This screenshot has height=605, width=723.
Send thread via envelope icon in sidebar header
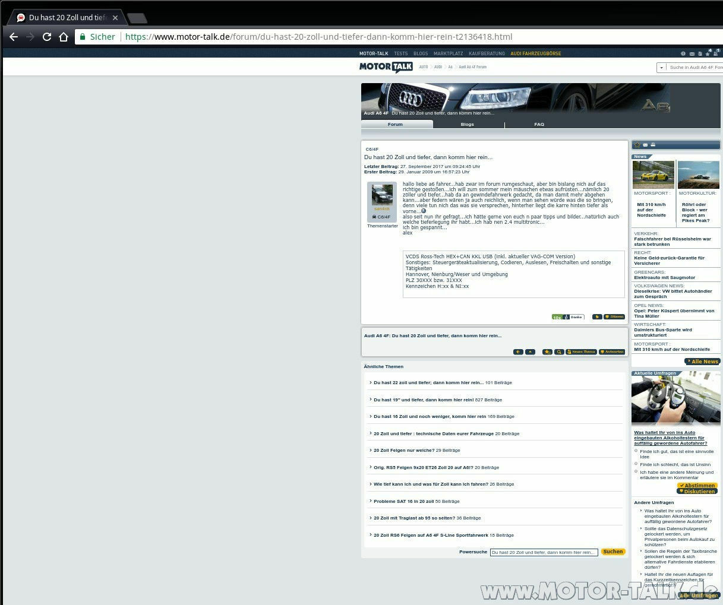coord(645,144)
